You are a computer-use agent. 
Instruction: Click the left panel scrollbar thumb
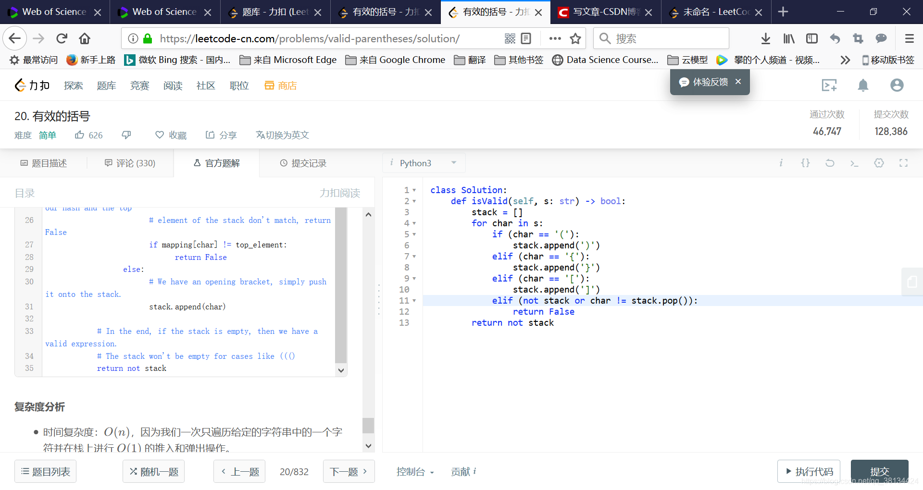click(x=368, y=425)
